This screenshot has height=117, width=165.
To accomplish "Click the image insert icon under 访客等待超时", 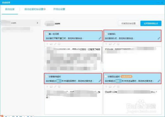I will coord(51,87).
